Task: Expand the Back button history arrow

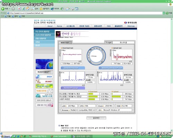Action: (9, 9)
